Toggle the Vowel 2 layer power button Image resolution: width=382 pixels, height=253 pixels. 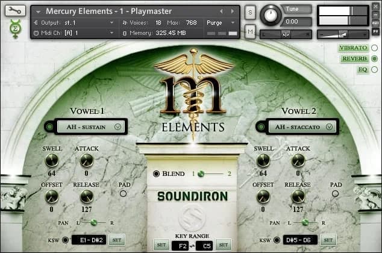coord(261,127)
